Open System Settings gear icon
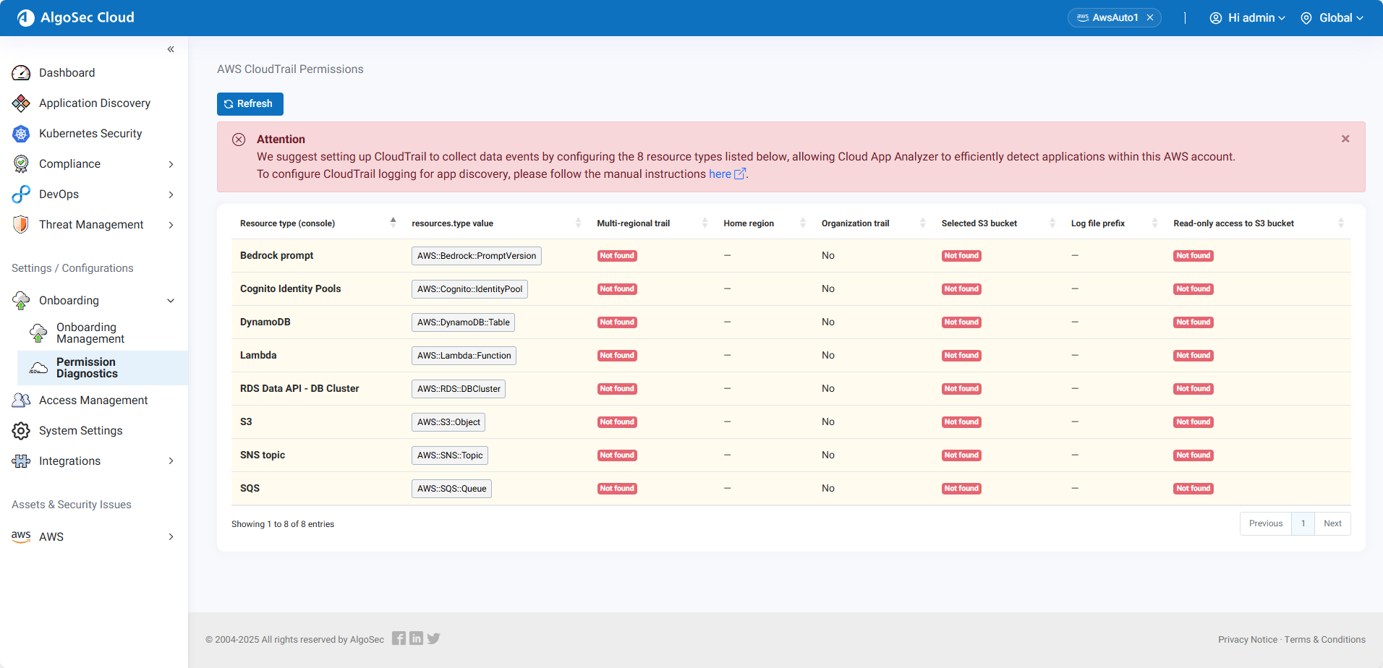This screenshot has height=668, width=1383. point(21,431)
